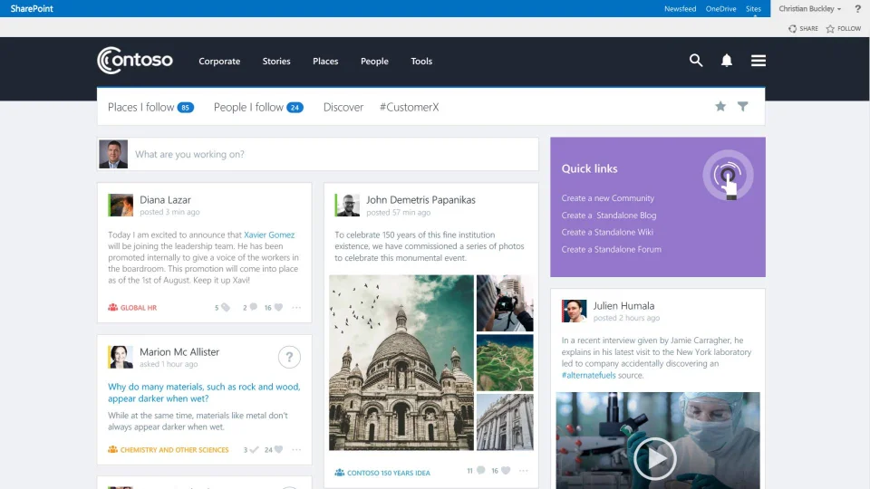Open the Stories menu
Image resolution: width=870 pixels, height=489 pixels.
click(276, 61)
